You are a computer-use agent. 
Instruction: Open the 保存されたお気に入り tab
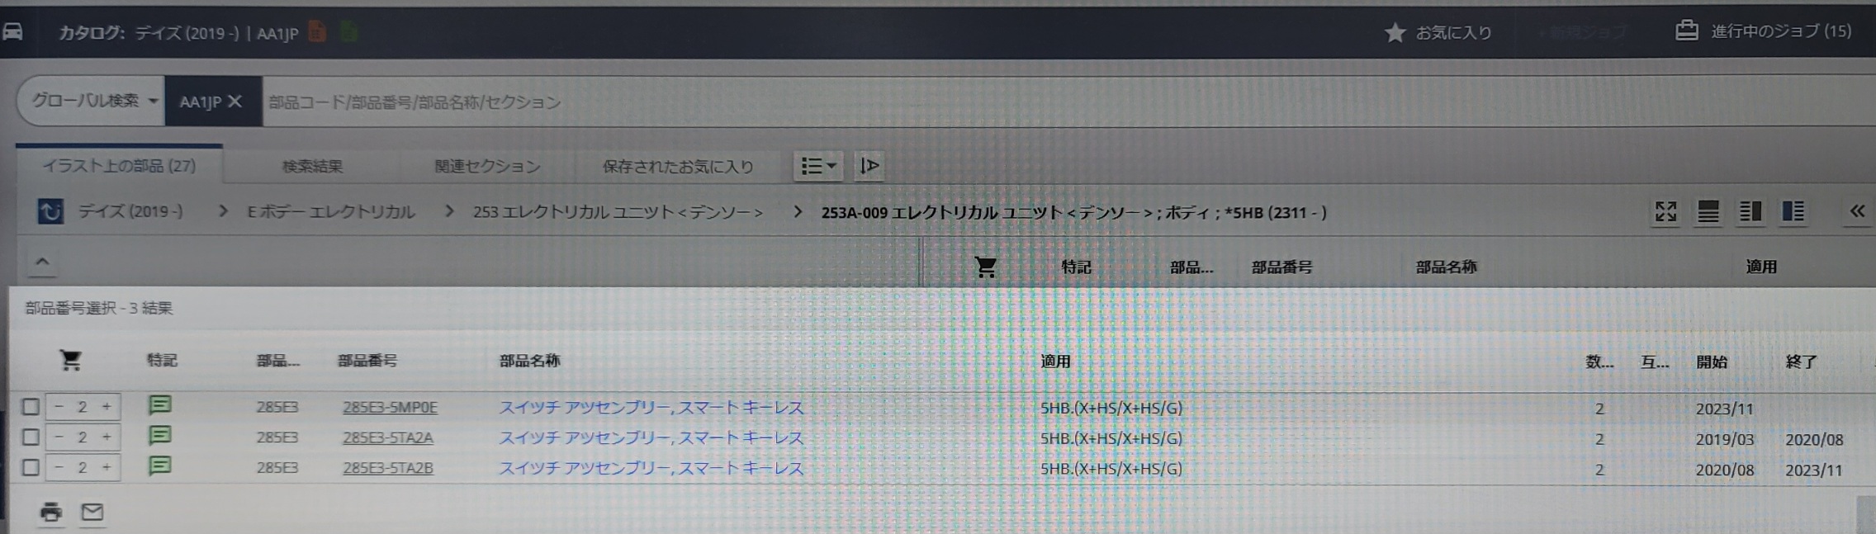pyautogui.click(x=678, y=166)
